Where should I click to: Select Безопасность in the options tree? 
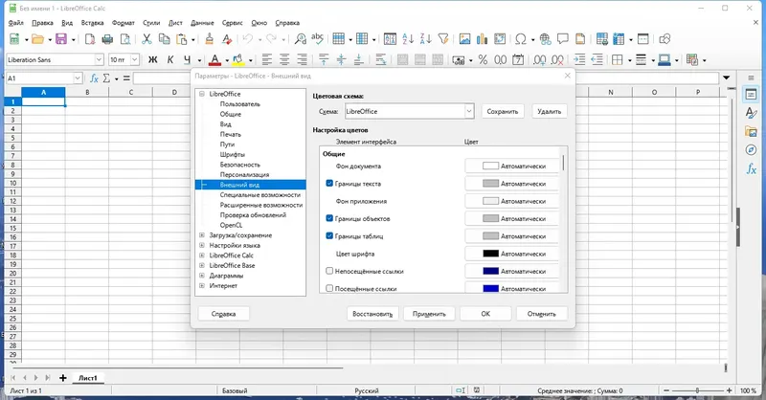240,165
